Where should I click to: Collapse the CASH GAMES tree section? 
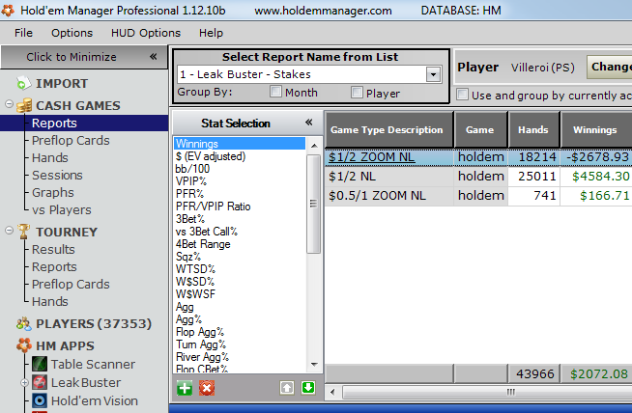(10, 104)
